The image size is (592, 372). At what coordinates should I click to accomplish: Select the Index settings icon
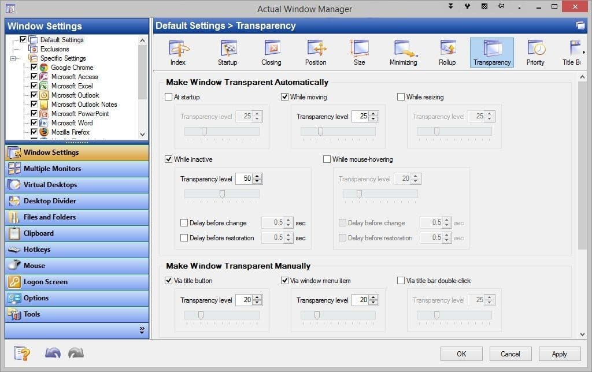pyautogui.click(x=178, y=51)
